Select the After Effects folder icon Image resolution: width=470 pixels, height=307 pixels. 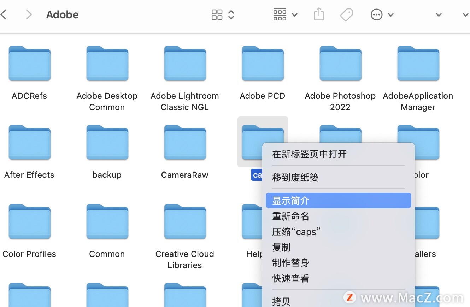pos(30,143)
